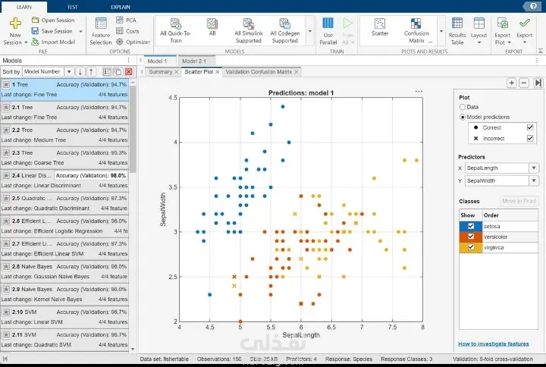This screenshot has height=367, width=546.
Task: Switch to the TEST ribbon tab
Action: click(x=73, y=7)
